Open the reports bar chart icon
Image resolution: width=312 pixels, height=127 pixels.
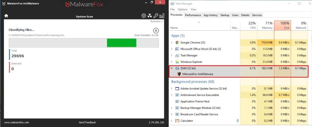pyautogui.click(x=162, y=16)
